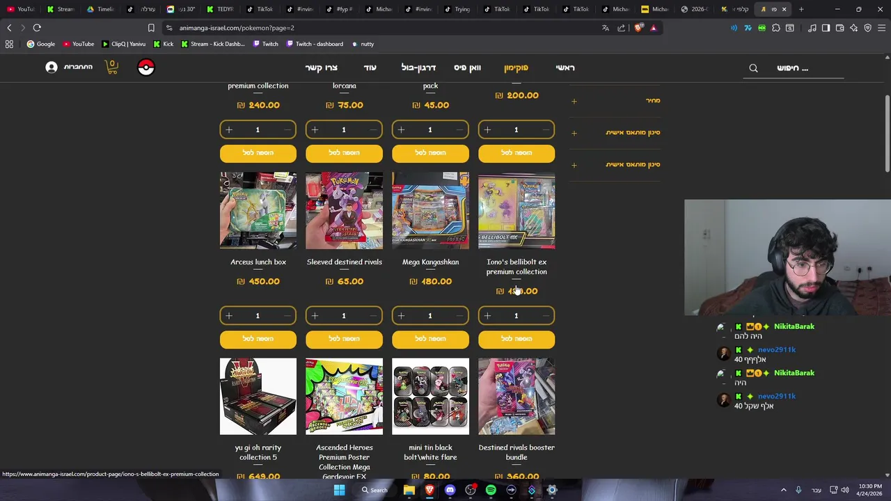Add Sleeved destined rivals to cart
This screenshot has height=501, width=891.
[344, 339]
